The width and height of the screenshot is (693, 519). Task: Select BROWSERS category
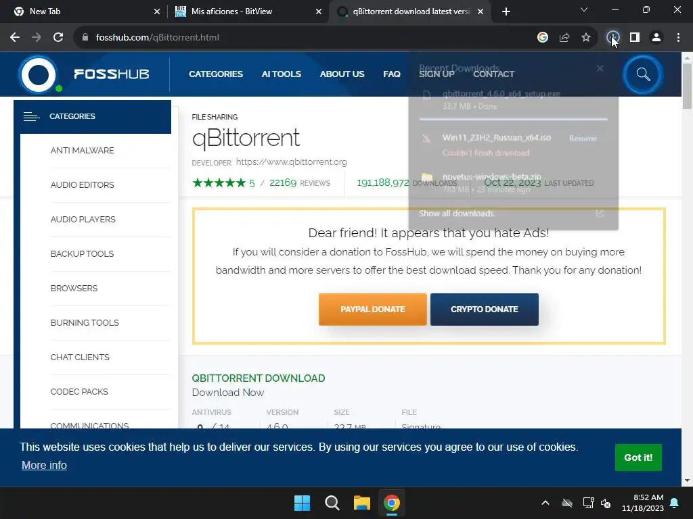(74, 288)
